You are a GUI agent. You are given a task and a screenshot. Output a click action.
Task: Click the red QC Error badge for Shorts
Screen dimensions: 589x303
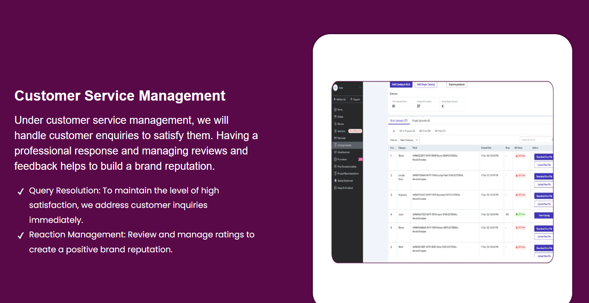[x=521, y=156]
